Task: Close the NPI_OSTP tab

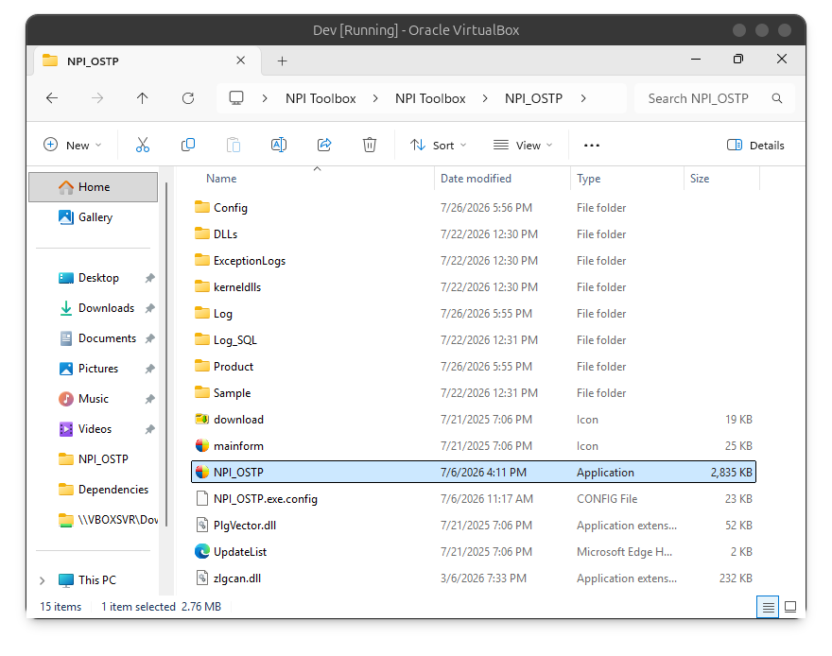Action: pos(240,60)
